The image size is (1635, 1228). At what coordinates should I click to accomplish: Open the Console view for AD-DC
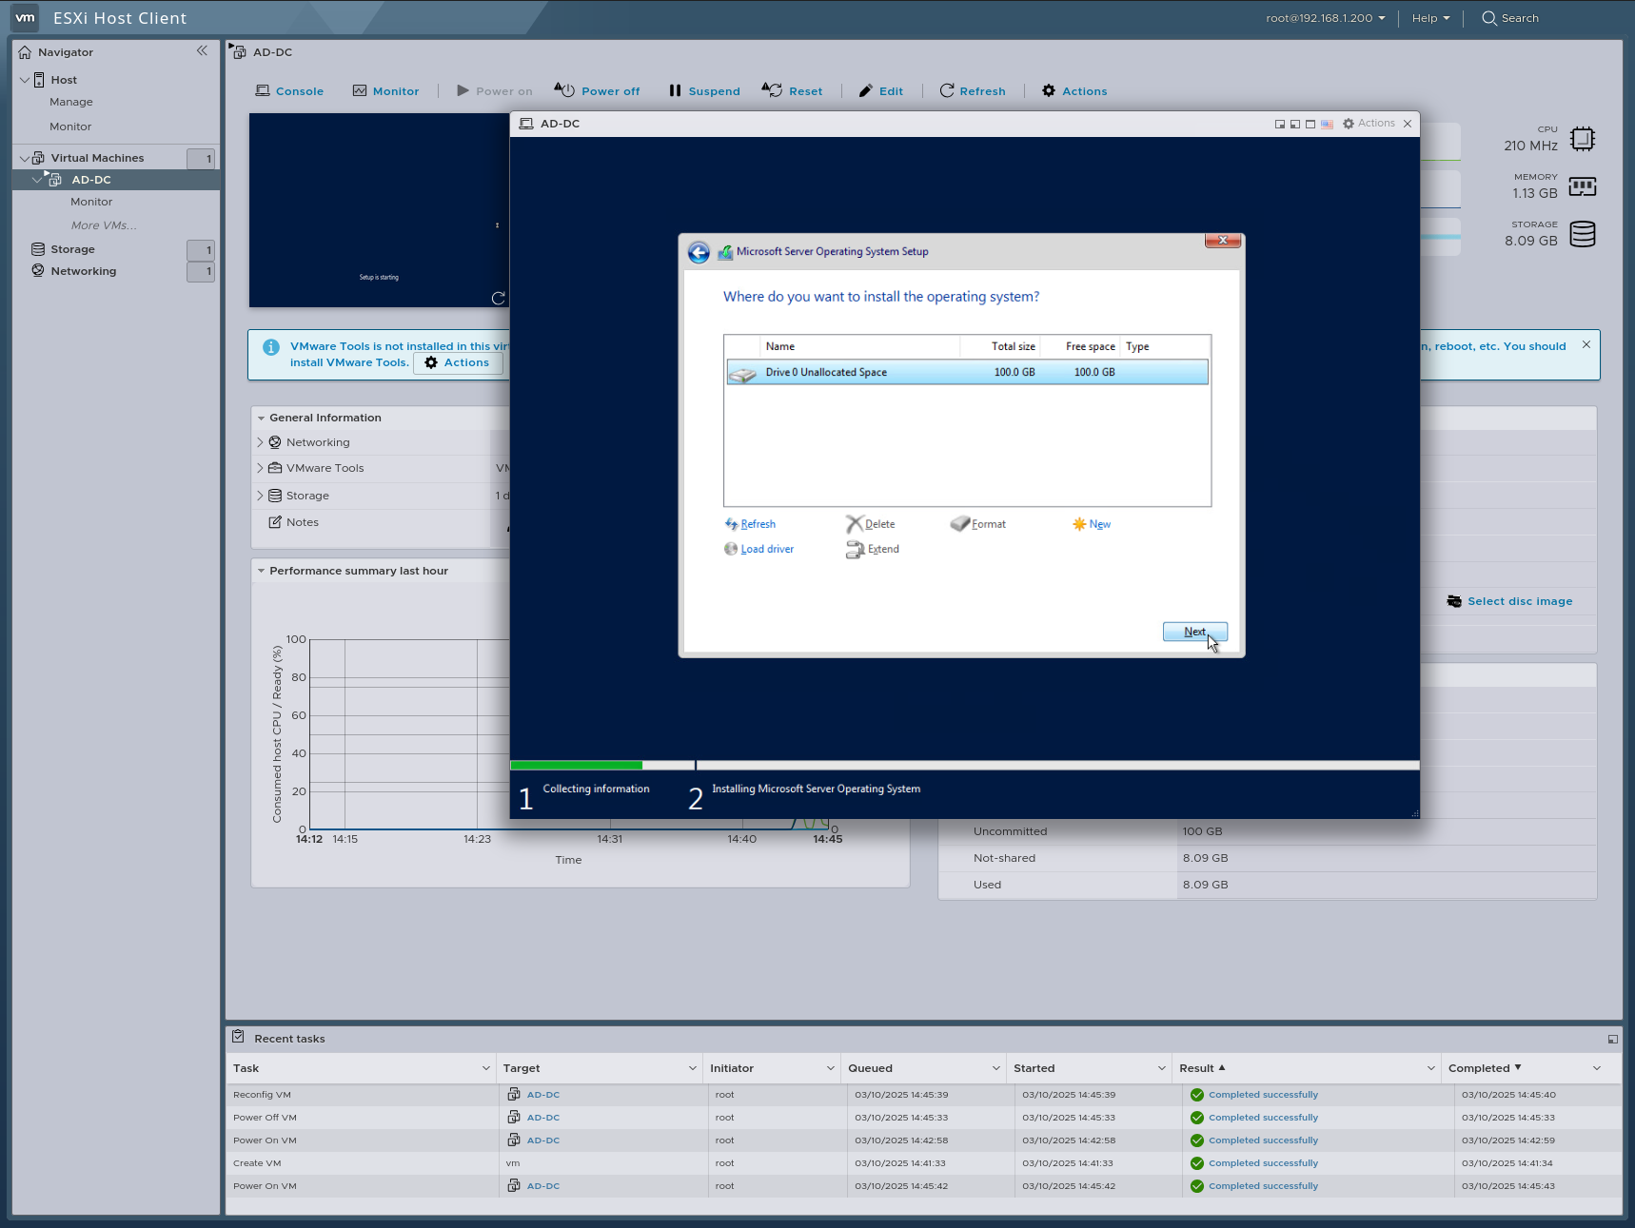[x=289, y=90]
